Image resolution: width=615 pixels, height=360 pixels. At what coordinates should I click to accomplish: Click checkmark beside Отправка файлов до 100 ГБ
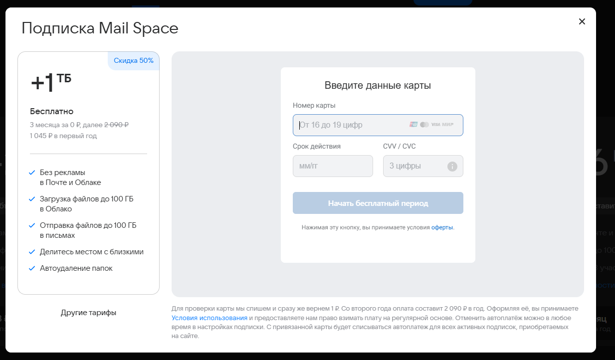pyautogui.click(x=32, y=225)
